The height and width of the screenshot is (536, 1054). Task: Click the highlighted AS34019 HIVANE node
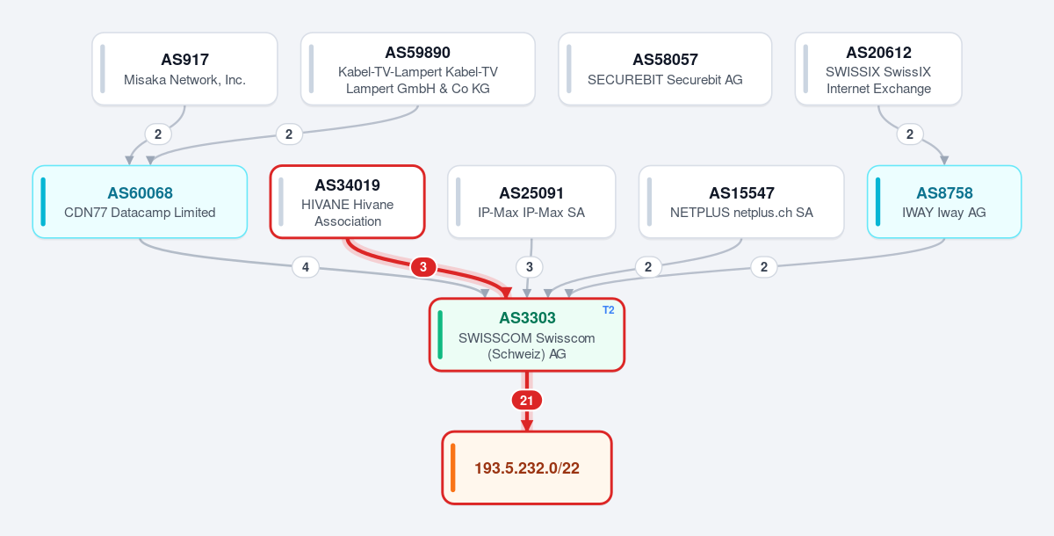348,202
